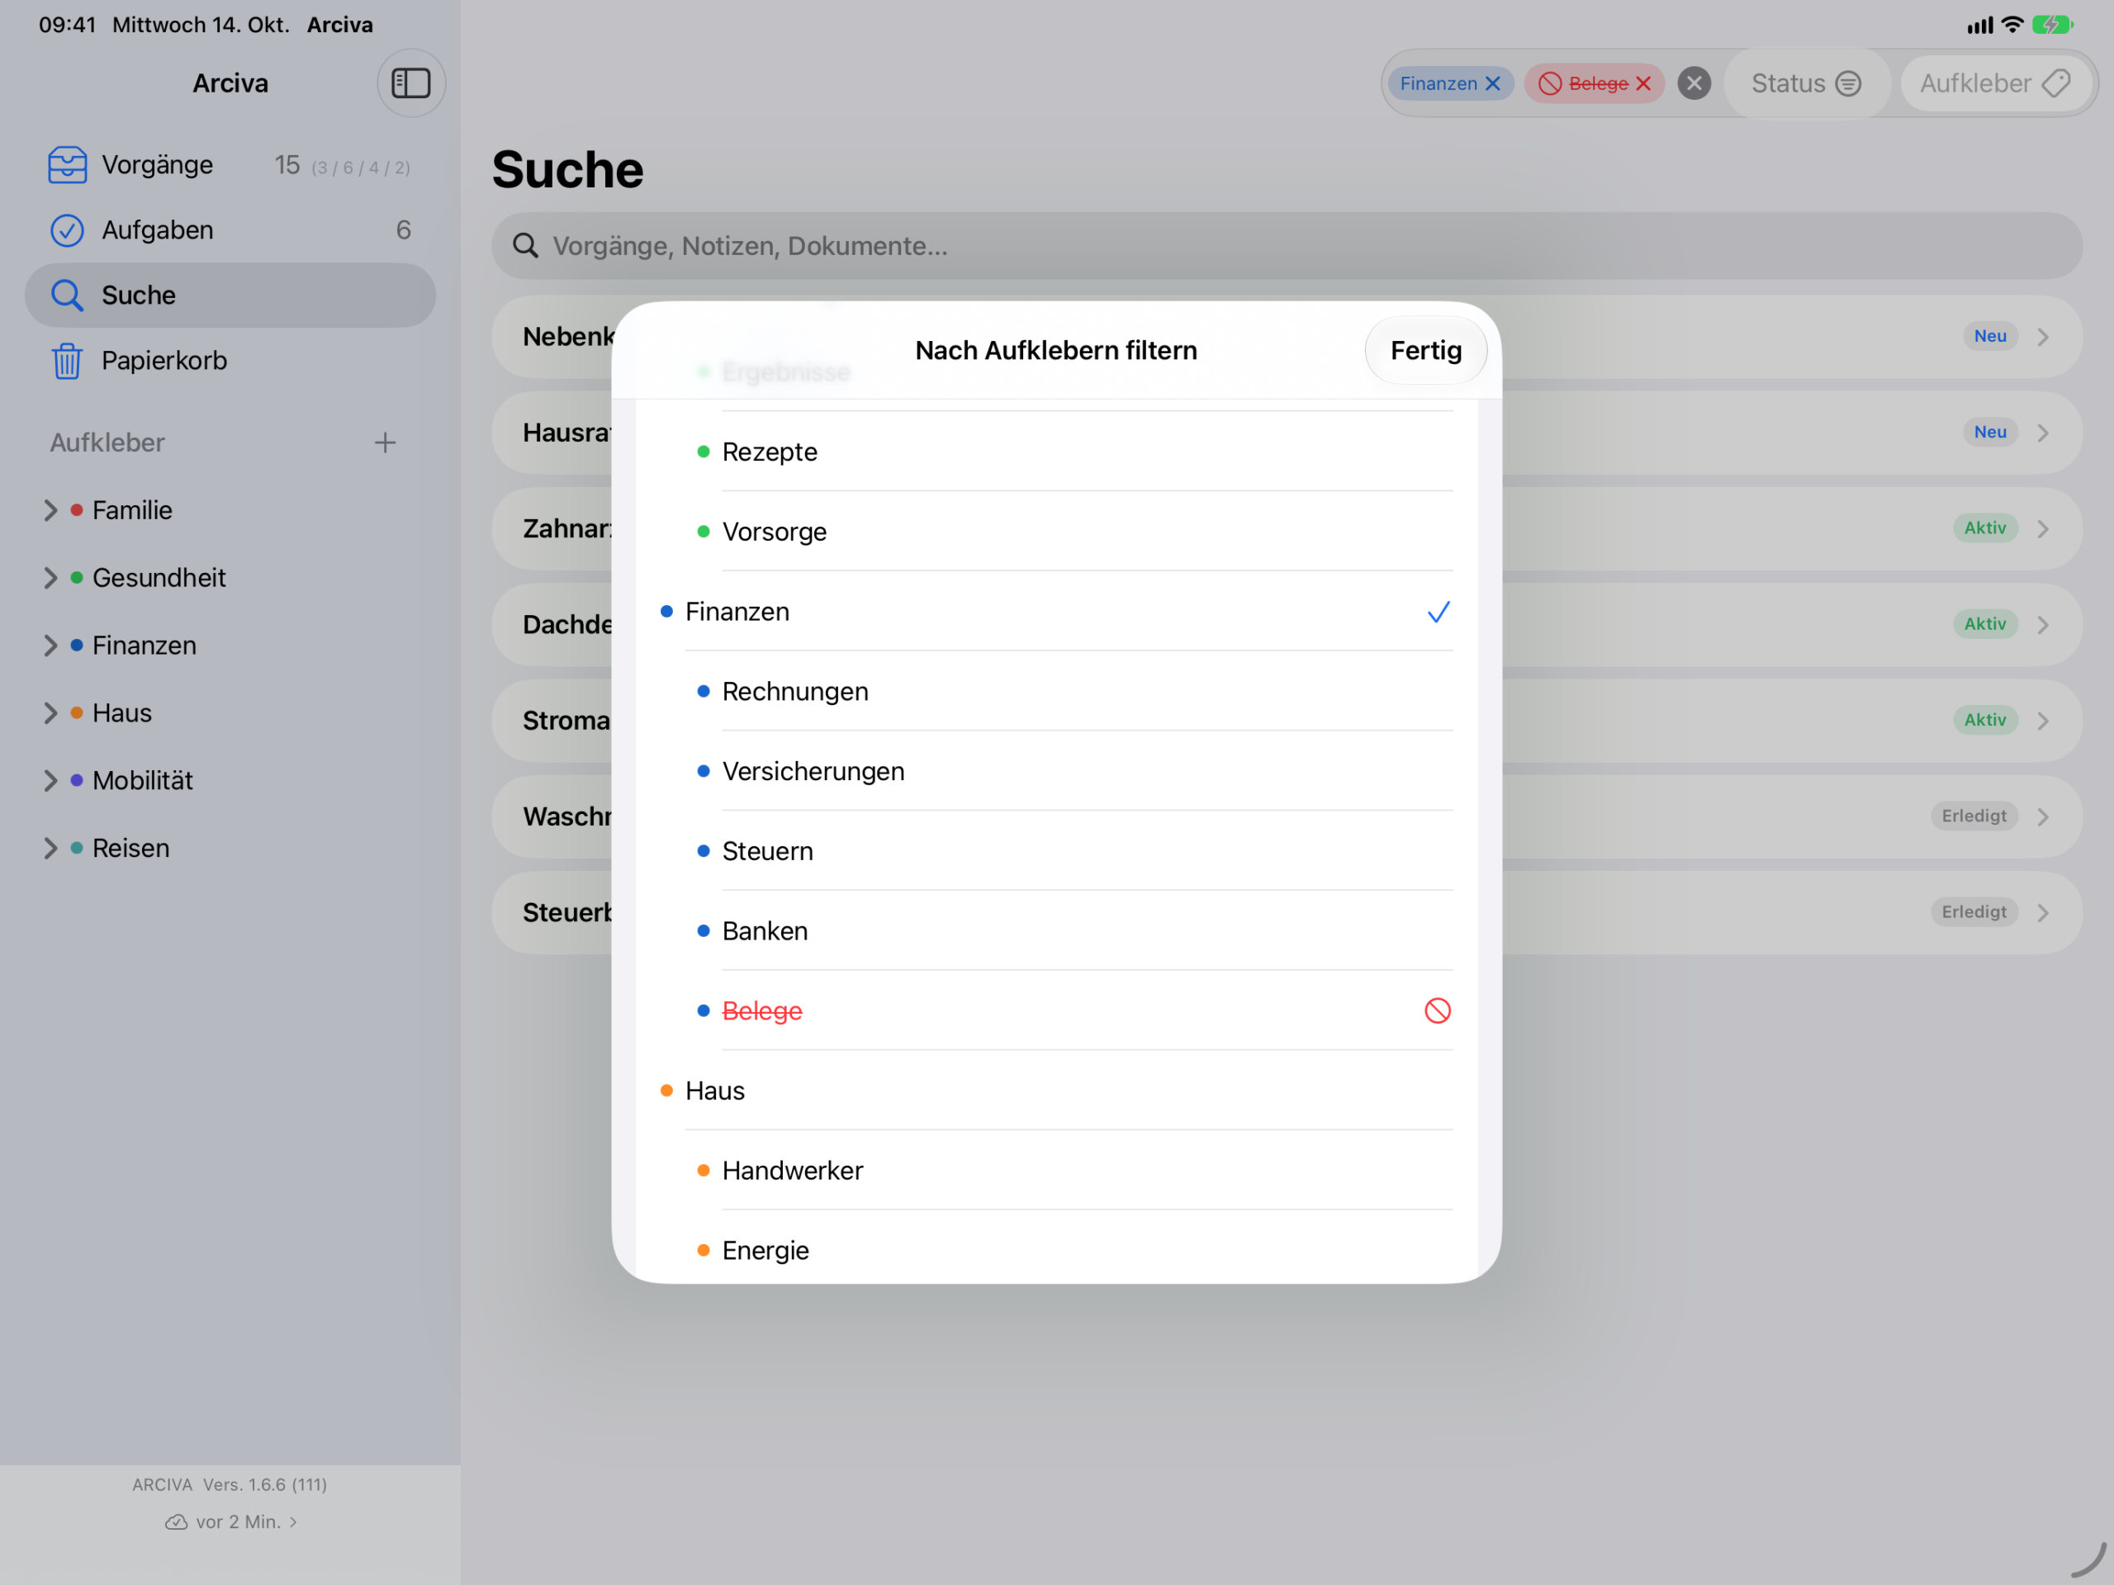2114x1585 pixels.
Task: Remove the Finanzen filter chip
Action: [x=1493, y=83]
